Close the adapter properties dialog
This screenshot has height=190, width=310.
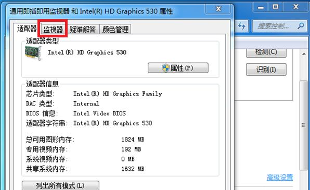pyautogui.click(x=218, y=9)
